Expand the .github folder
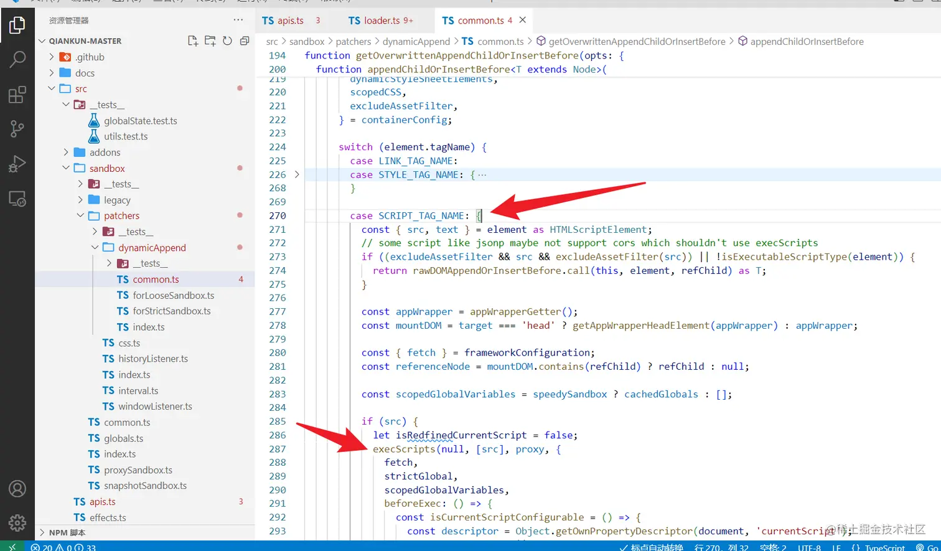Screen dimensions: 941x551 coord(52,57)
